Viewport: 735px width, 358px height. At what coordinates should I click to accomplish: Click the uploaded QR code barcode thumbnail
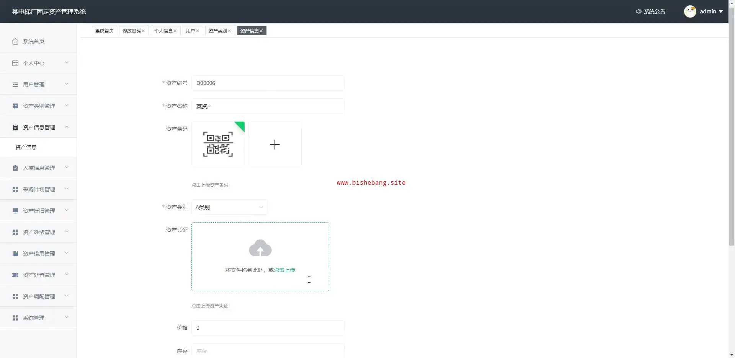218,144
